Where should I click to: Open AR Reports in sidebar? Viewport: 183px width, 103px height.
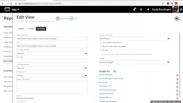tap(8, 51)
